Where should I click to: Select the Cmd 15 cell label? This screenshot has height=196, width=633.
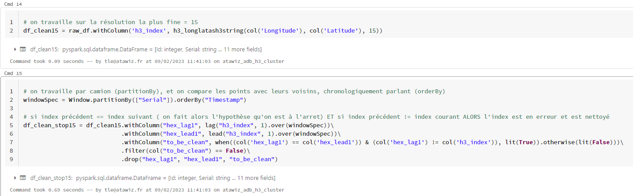click(13, 73)
